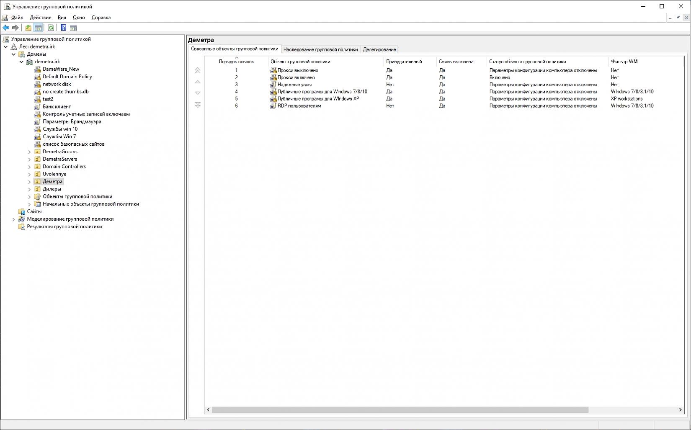Click the horizontal scrollbar thumb
The height and width of the screenshot is (430, 691).
coord(400,410)
